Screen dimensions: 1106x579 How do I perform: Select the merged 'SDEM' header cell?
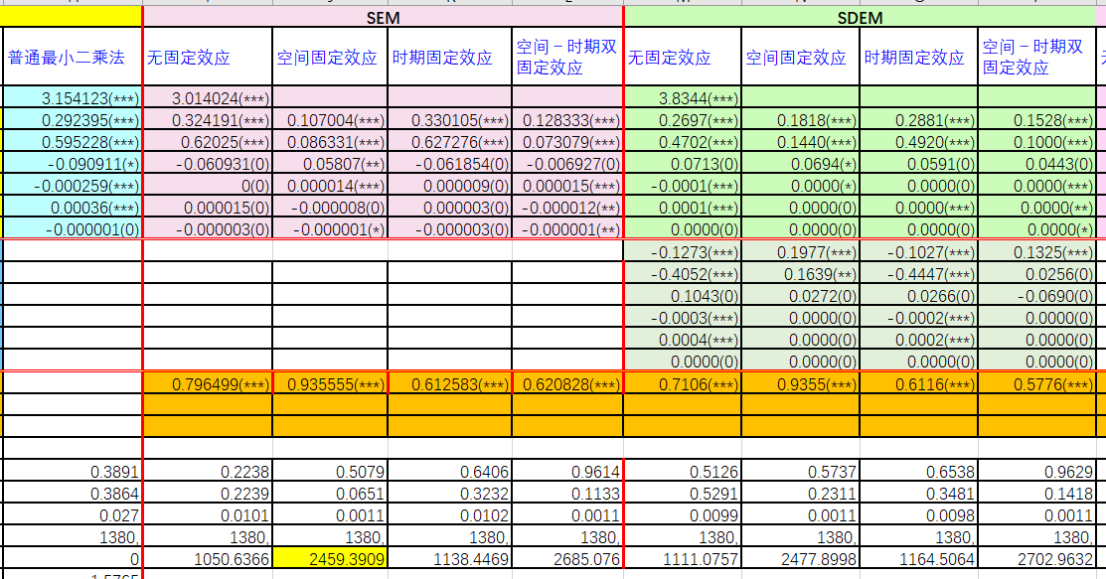pos(860,17)
